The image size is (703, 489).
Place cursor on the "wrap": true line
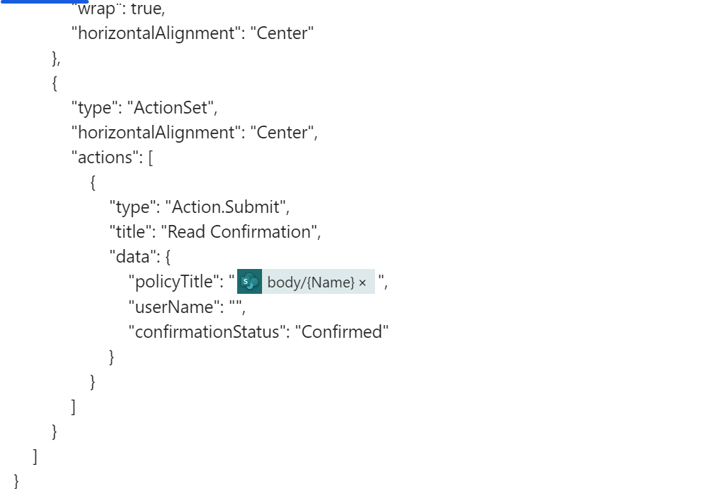[x=119, y=9]
